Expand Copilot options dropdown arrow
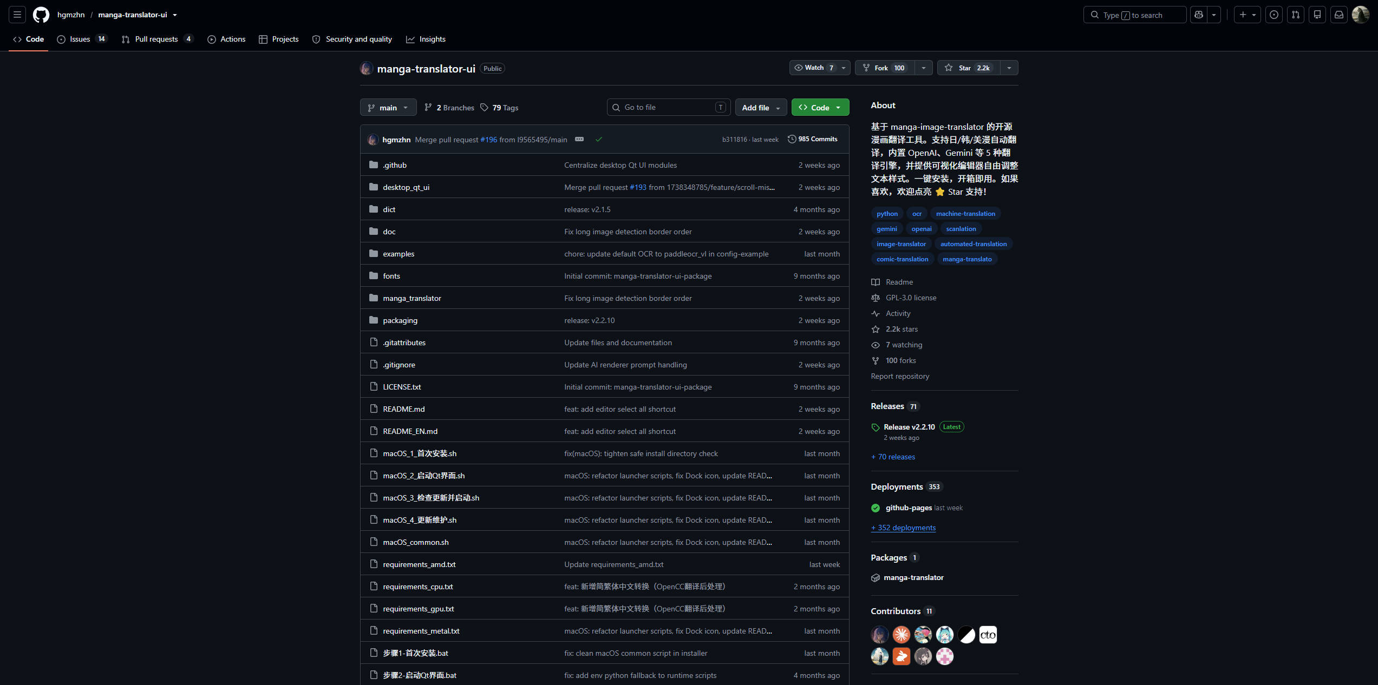The height and width of the screenshot is (685, 1378). (x=1214, y=15)
